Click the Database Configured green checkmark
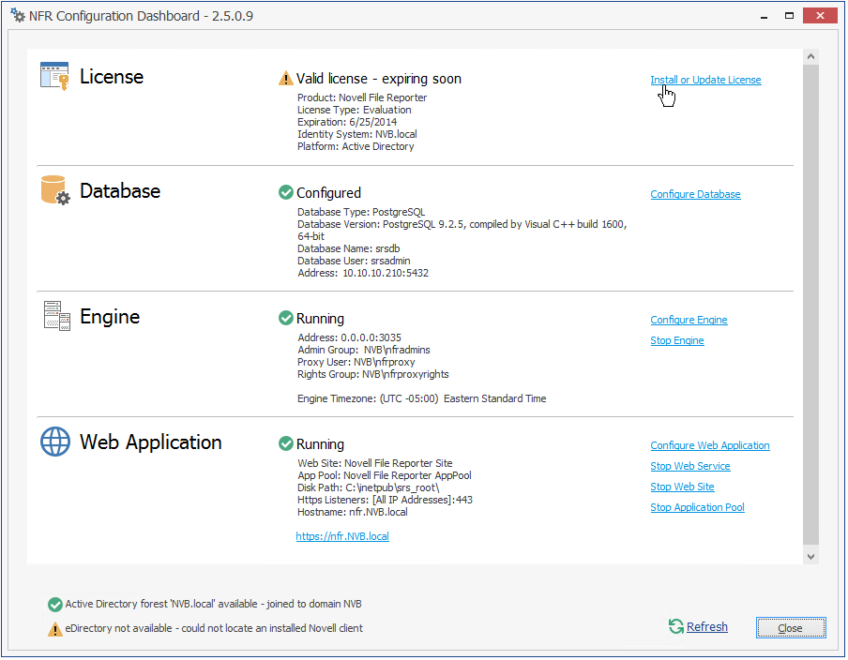 click(x=286, y=192)
